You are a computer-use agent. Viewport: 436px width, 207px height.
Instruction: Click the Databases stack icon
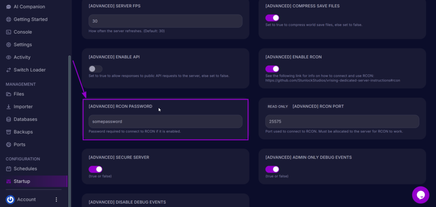point(9,119)
